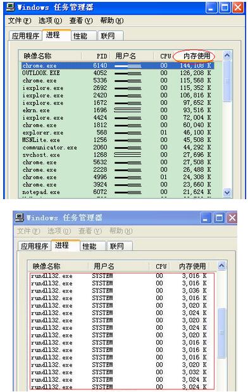
Task: Select OUTLOOK.EXE process row
Action: coord(117,73)
